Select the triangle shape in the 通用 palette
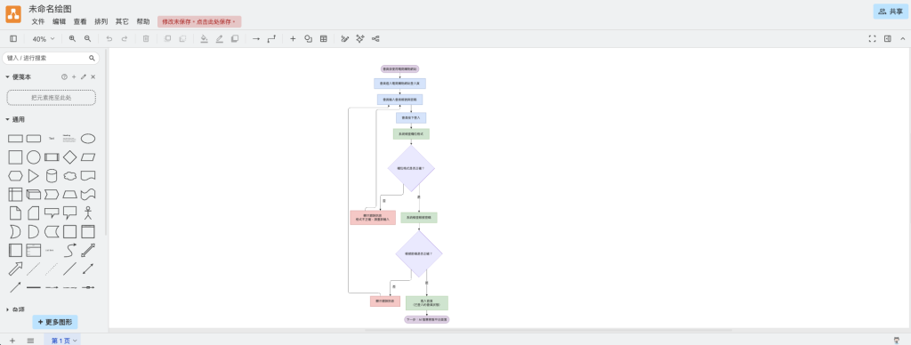 34,175
